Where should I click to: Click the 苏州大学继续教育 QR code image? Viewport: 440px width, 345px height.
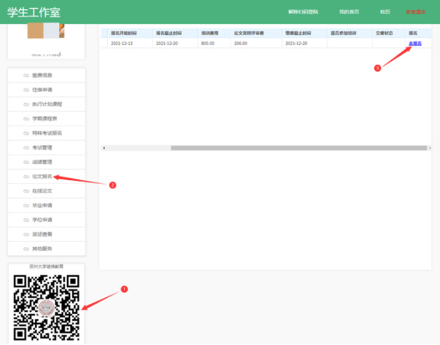tap(47, 308)
